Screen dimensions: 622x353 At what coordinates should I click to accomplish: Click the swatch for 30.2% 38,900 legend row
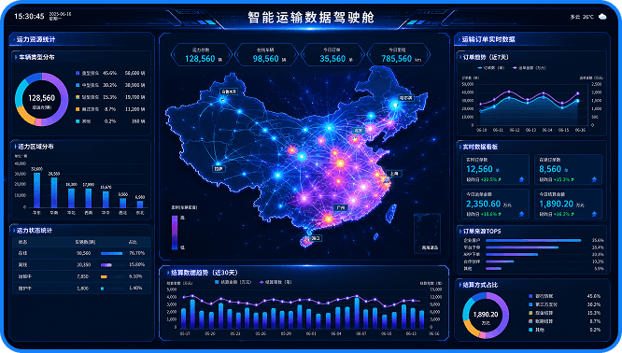[x=78, y=85]
